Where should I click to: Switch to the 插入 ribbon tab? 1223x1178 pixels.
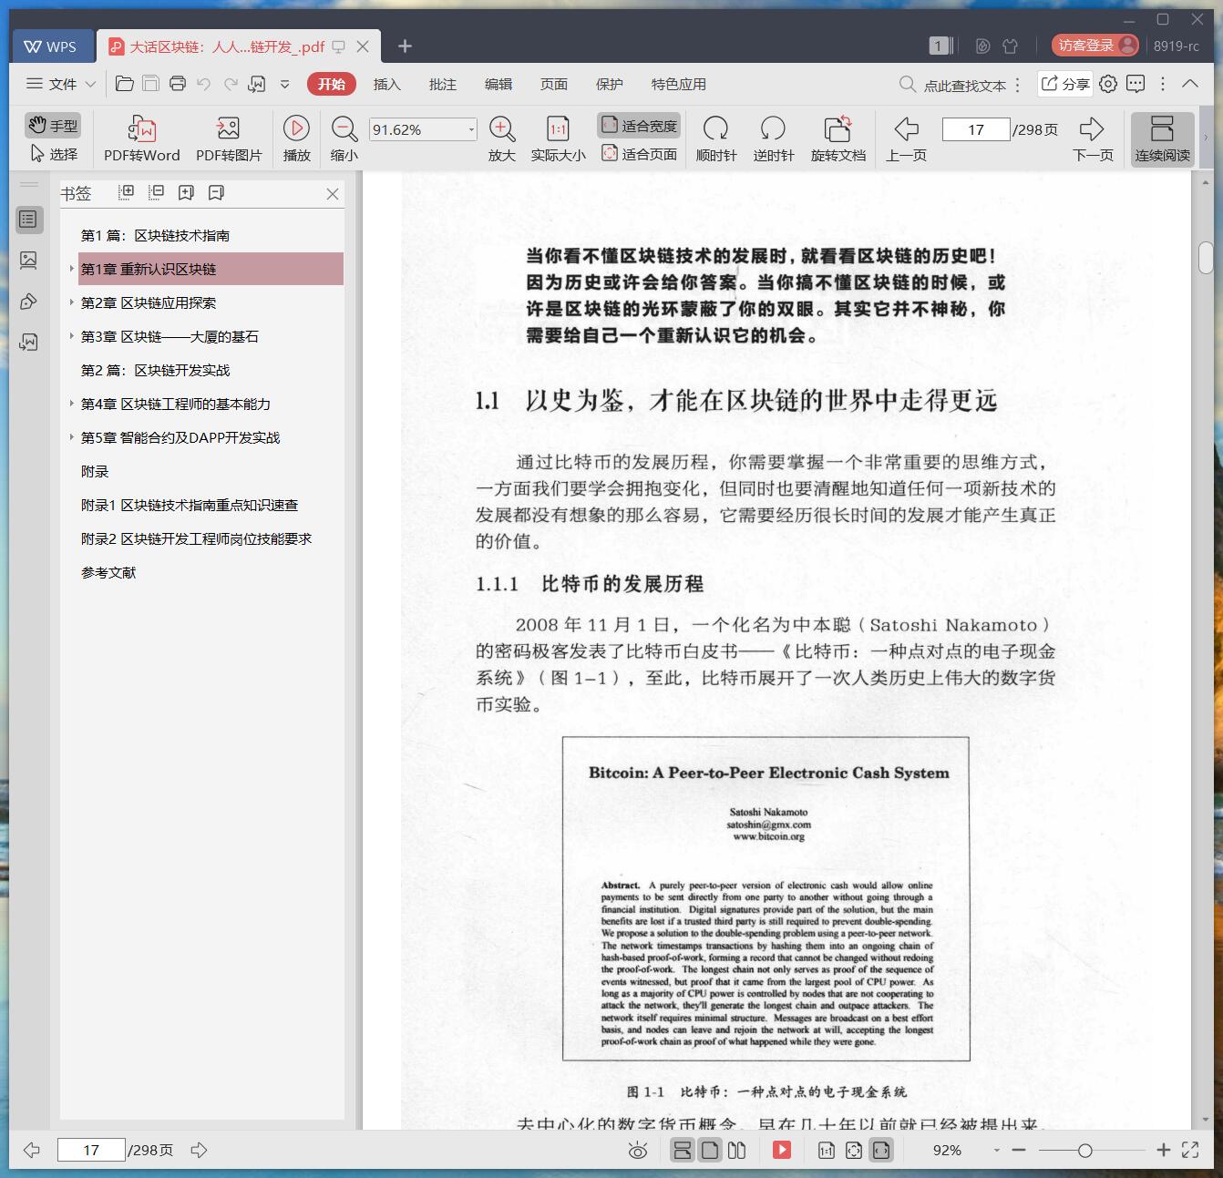[386, 84]
